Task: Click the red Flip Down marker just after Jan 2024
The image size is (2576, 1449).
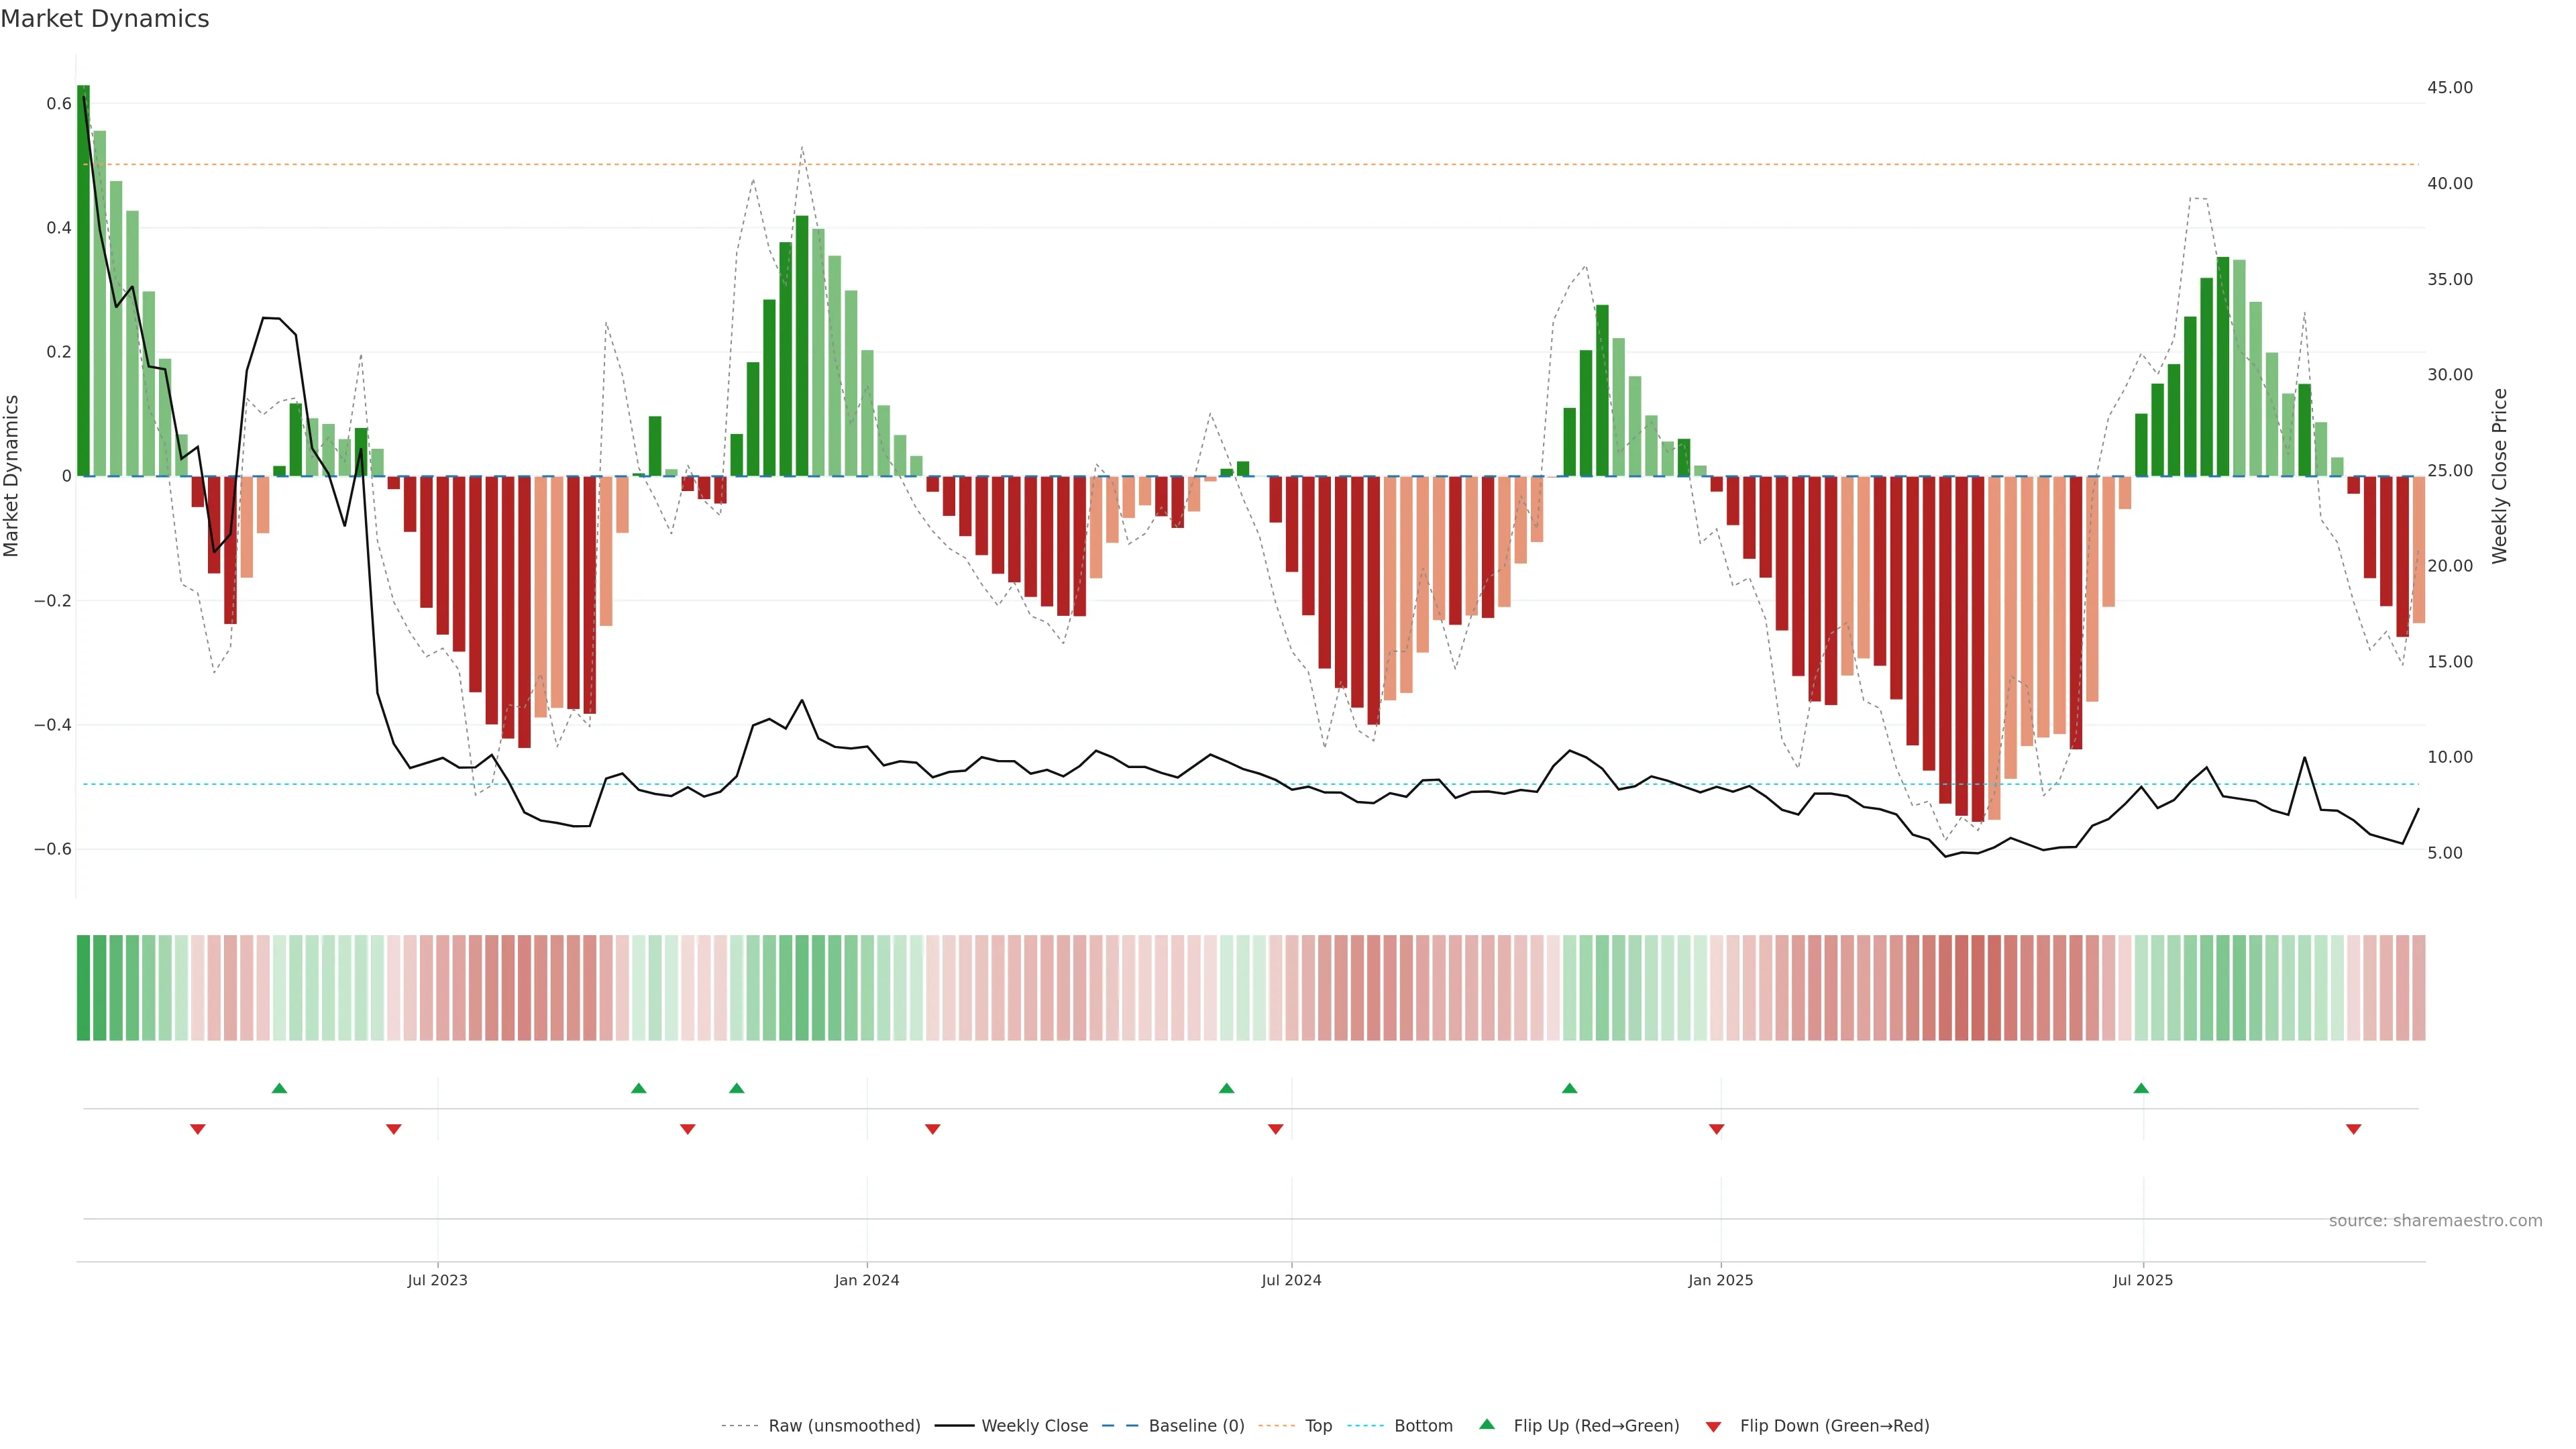Action: pos(932,1129)
